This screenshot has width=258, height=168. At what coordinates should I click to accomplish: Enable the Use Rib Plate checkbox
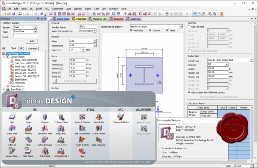click(x=189, y=27)
